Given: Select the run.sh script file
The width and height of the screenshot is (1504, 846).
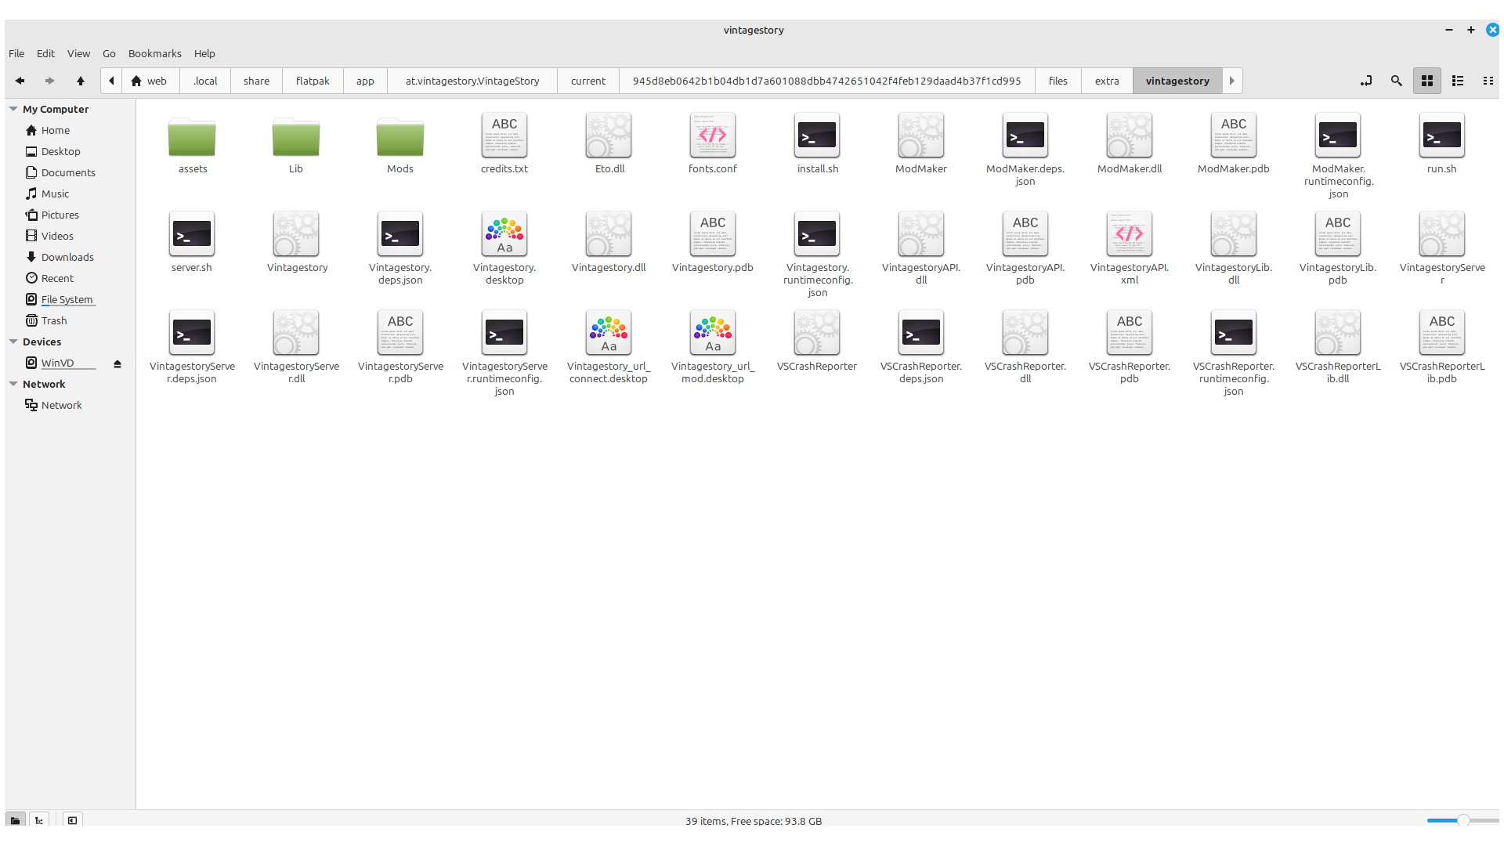Looking at the screenshot, I should point(1441,136).
